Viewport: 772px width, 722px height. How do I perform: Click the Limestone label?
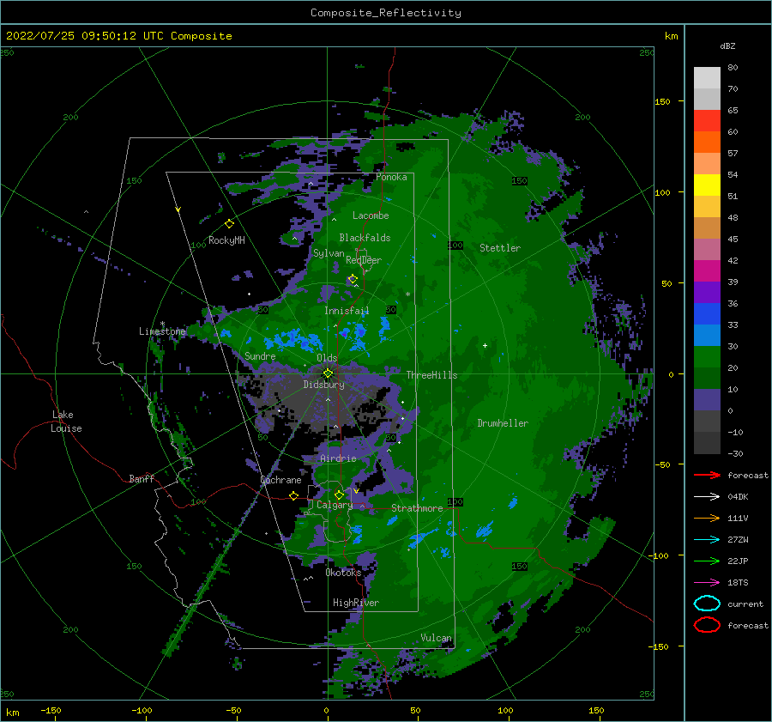coord(162,331)
